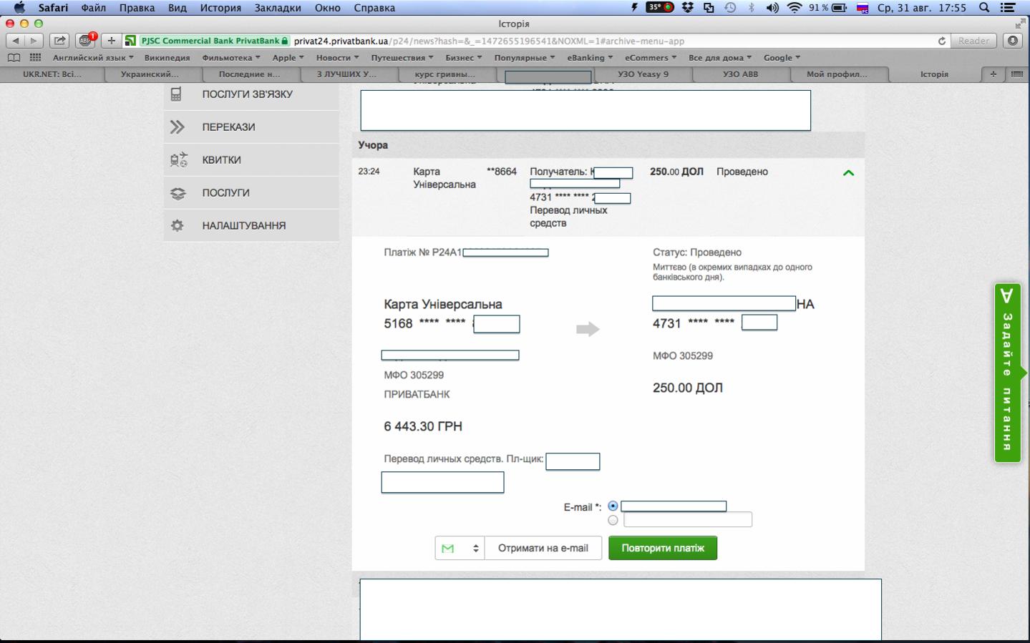Click Повторити платіж green button
This screenshot has width=1030, height=643.
point(663,548)
